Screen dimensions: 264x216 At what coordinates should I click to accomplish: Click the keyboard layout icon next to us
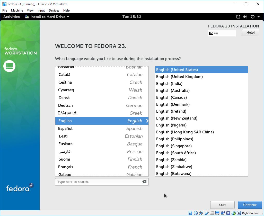(x=211, y=33)
